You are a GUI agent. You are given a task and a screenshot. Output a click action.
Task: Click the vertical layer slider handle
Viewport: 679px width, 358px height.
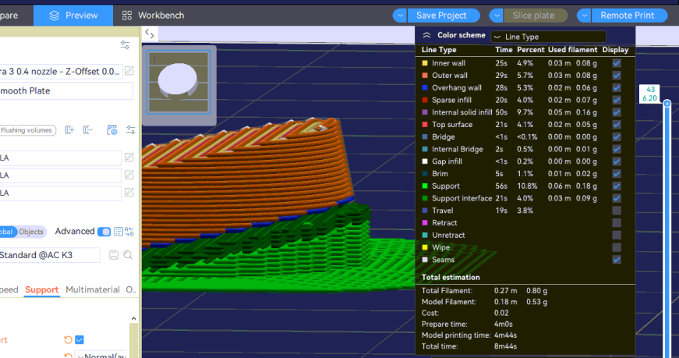tap(667, 104)
